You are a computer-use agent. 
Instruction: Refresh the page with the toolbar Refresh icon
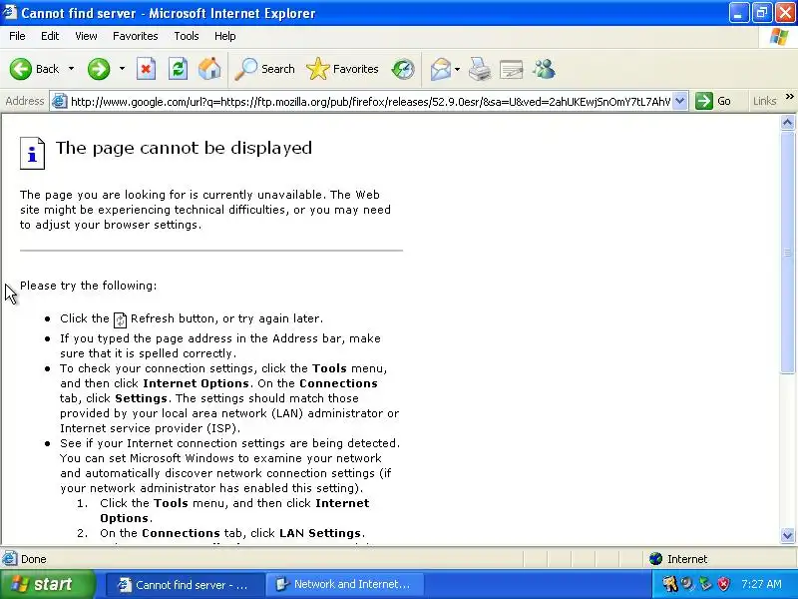coord(178,69)
